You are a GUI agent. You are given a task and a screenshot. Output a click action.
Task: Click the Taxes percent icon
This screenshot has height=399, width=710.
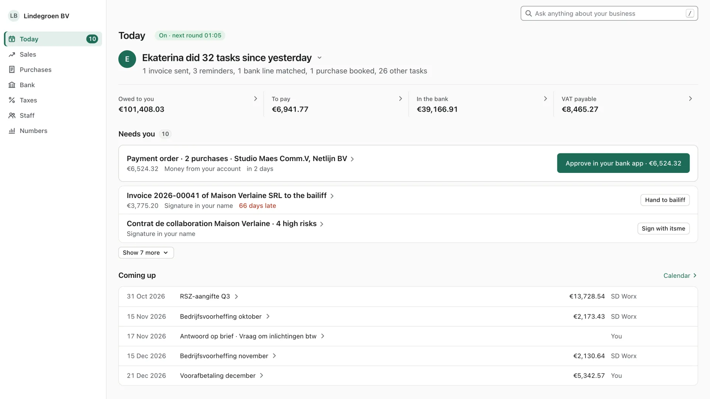[12, 100]
